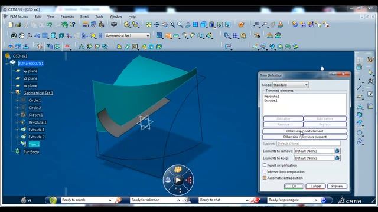Click Other side / next element button
This screenshot has width=378, height=212.
tap(305, 131)
